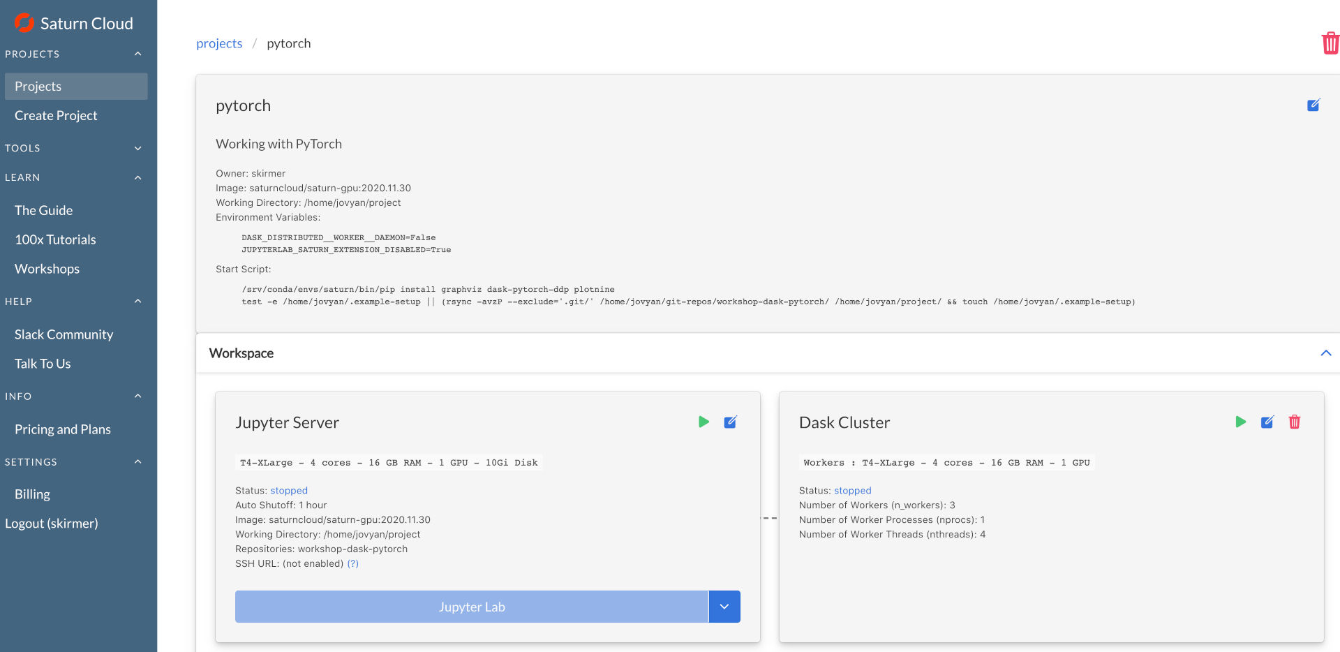Go to Workshops
Image resolution: width=1340 pixels, height=652 pixels.
click(x=47, y=269)
